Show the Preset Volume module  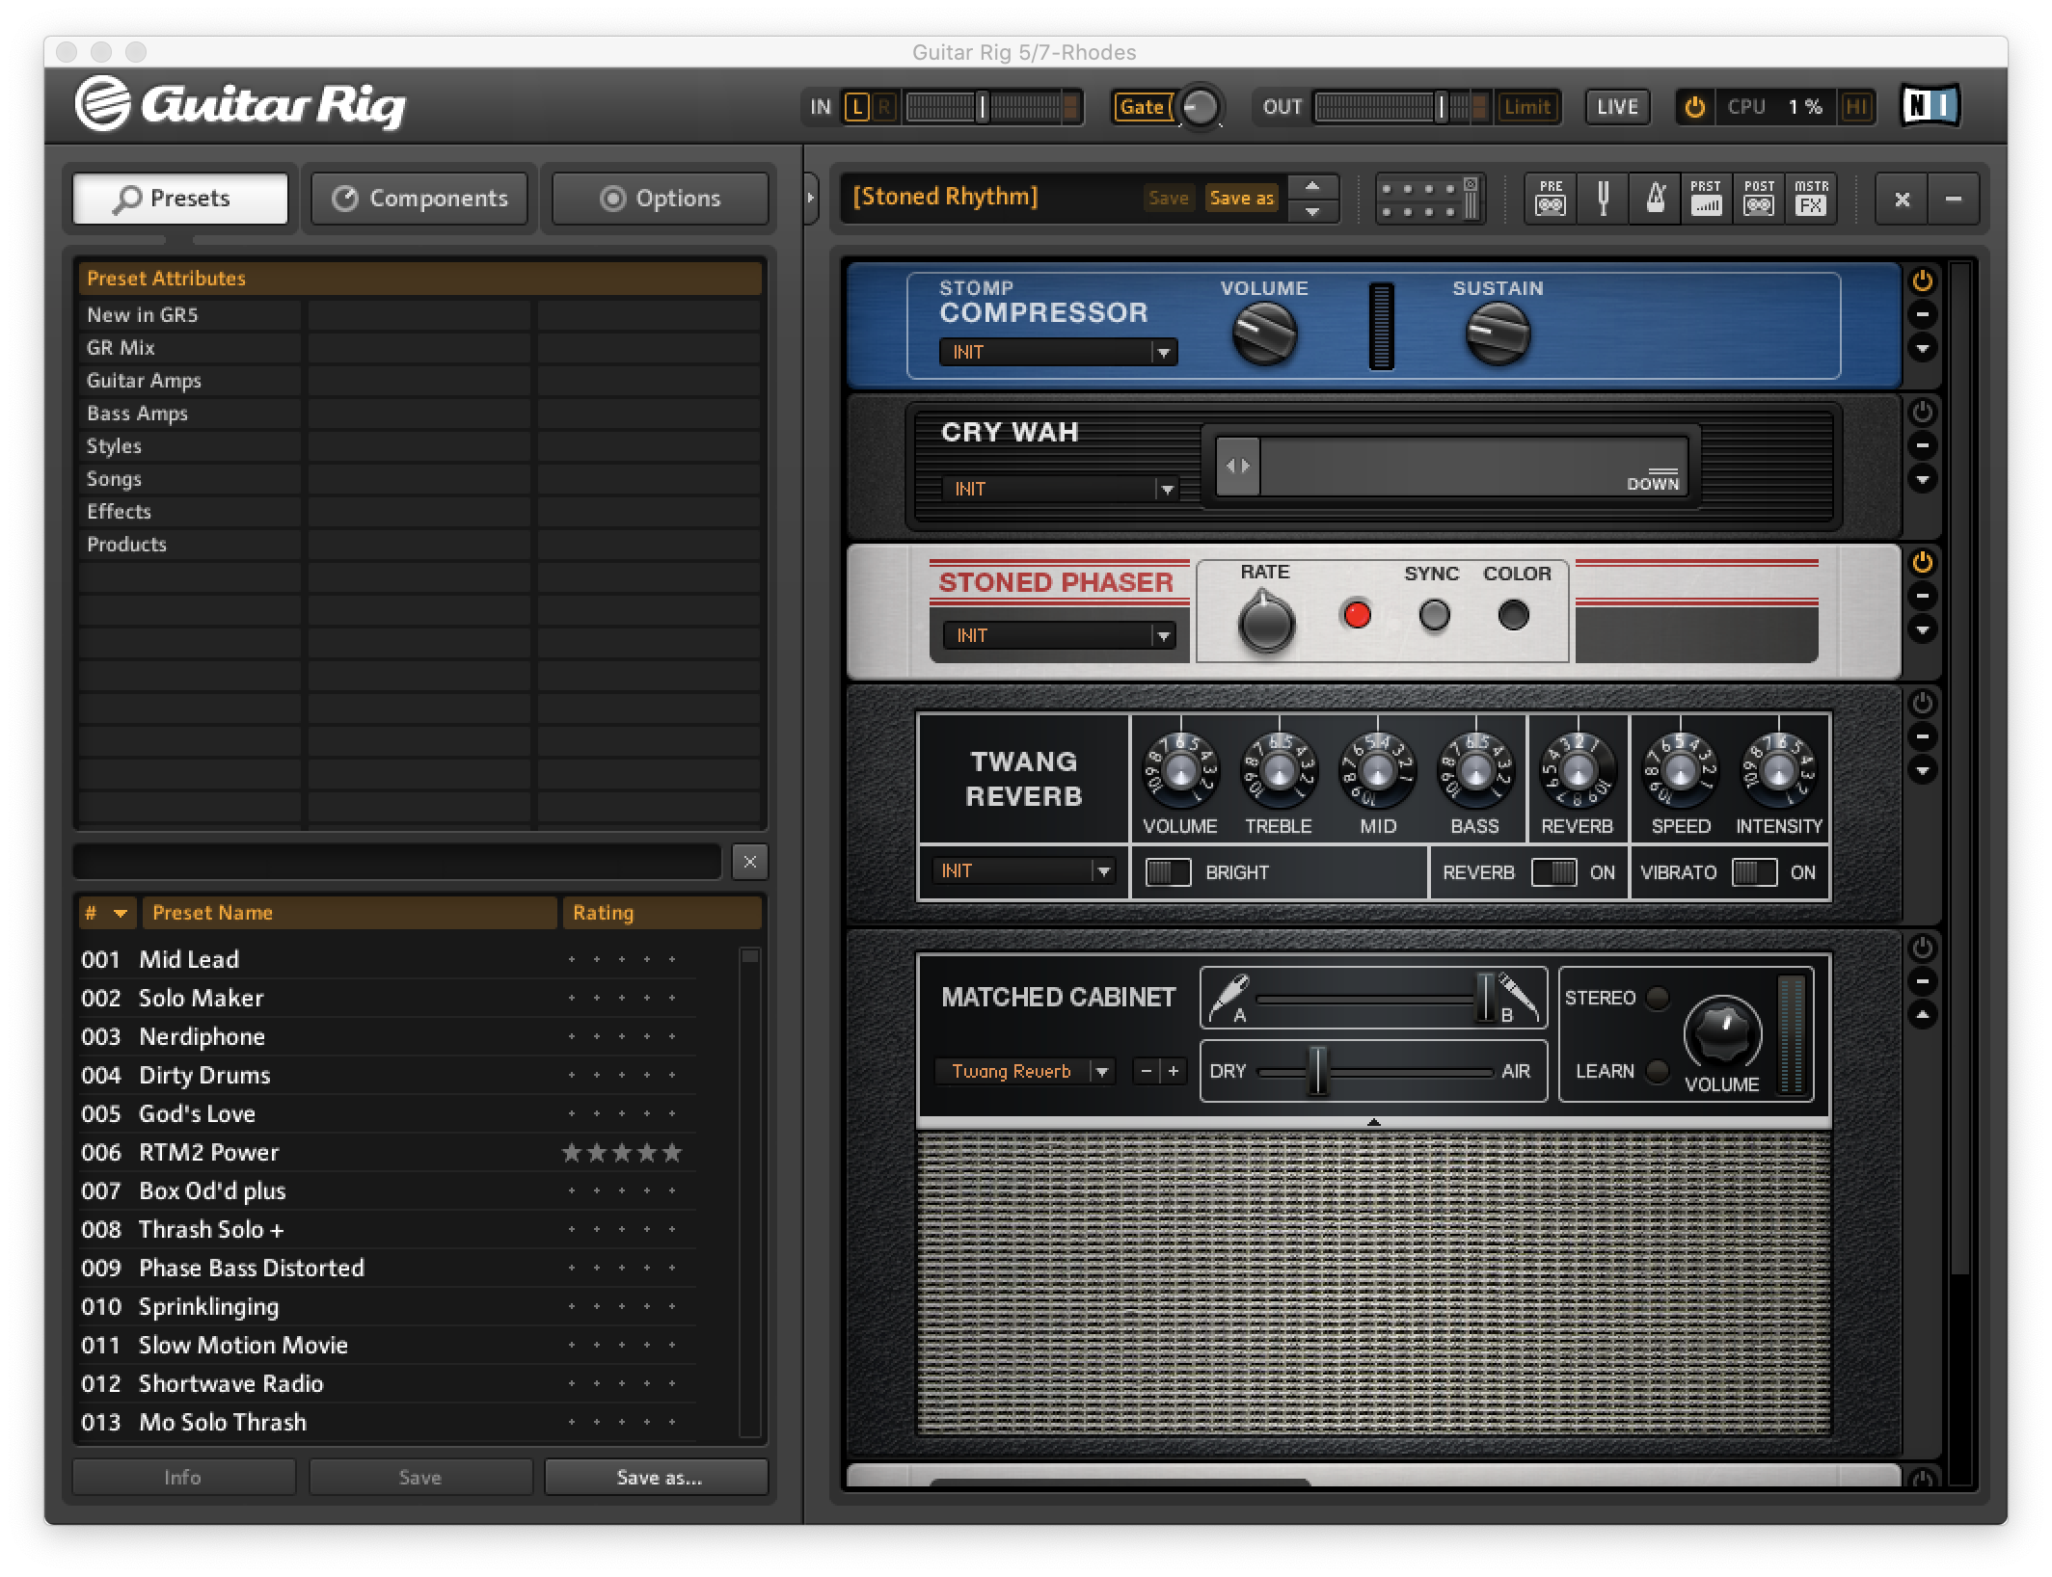(x=1706, y=199)
